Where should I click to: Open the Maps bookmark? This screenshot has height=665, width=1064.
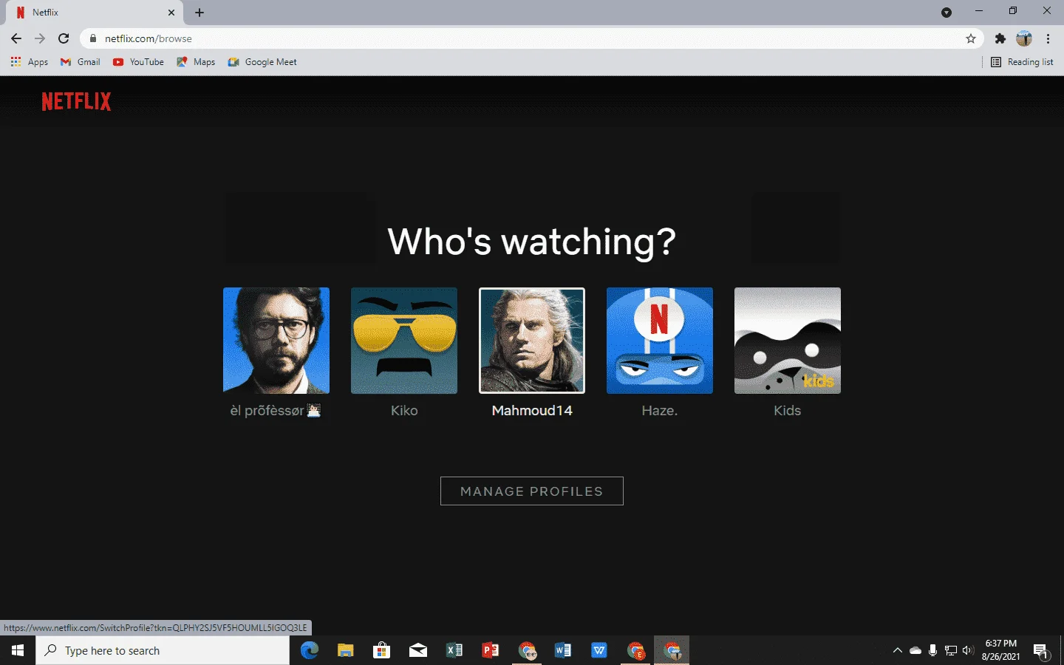pos(196,62)
